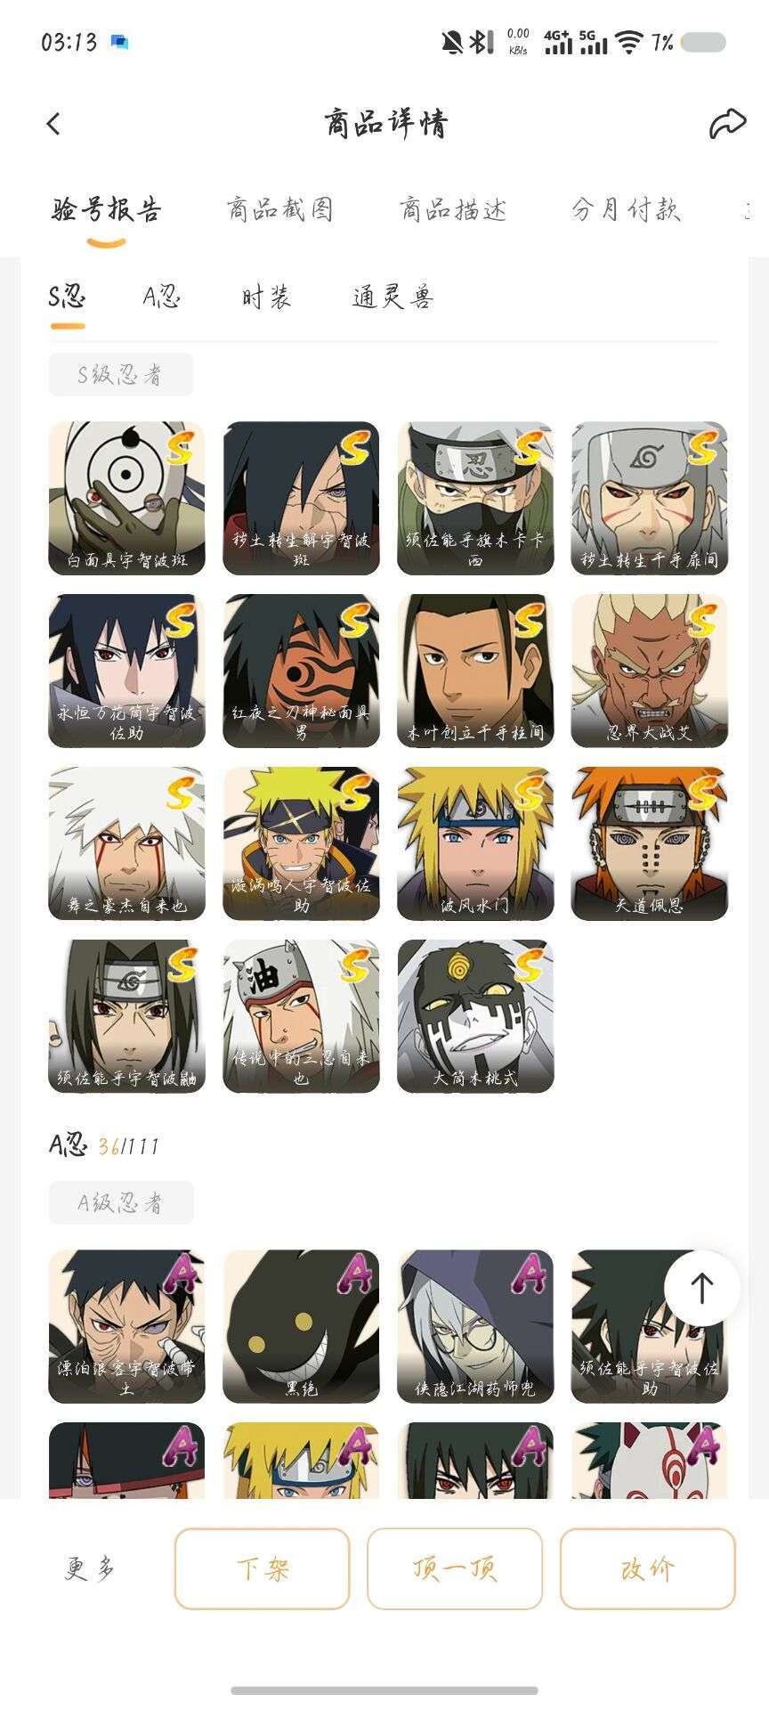The width and height of the screenshot is (769, 1710).
Task: Select the A忍 sub-tab
Action: (162, 297)
